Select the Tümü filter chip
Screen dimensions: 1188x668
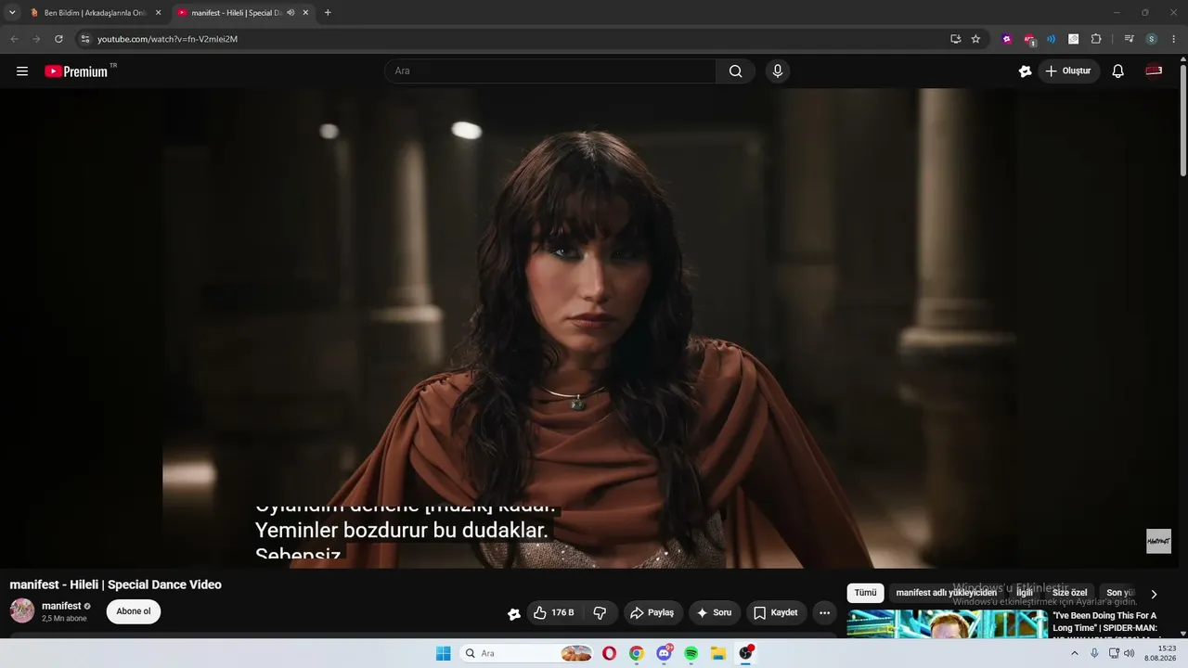865,593
